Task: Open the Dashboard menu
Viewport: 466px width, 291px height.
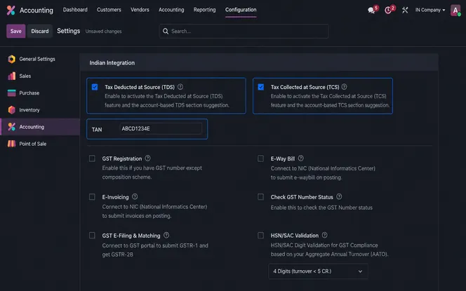Action: pyautogui.click(x=75, y=10)
